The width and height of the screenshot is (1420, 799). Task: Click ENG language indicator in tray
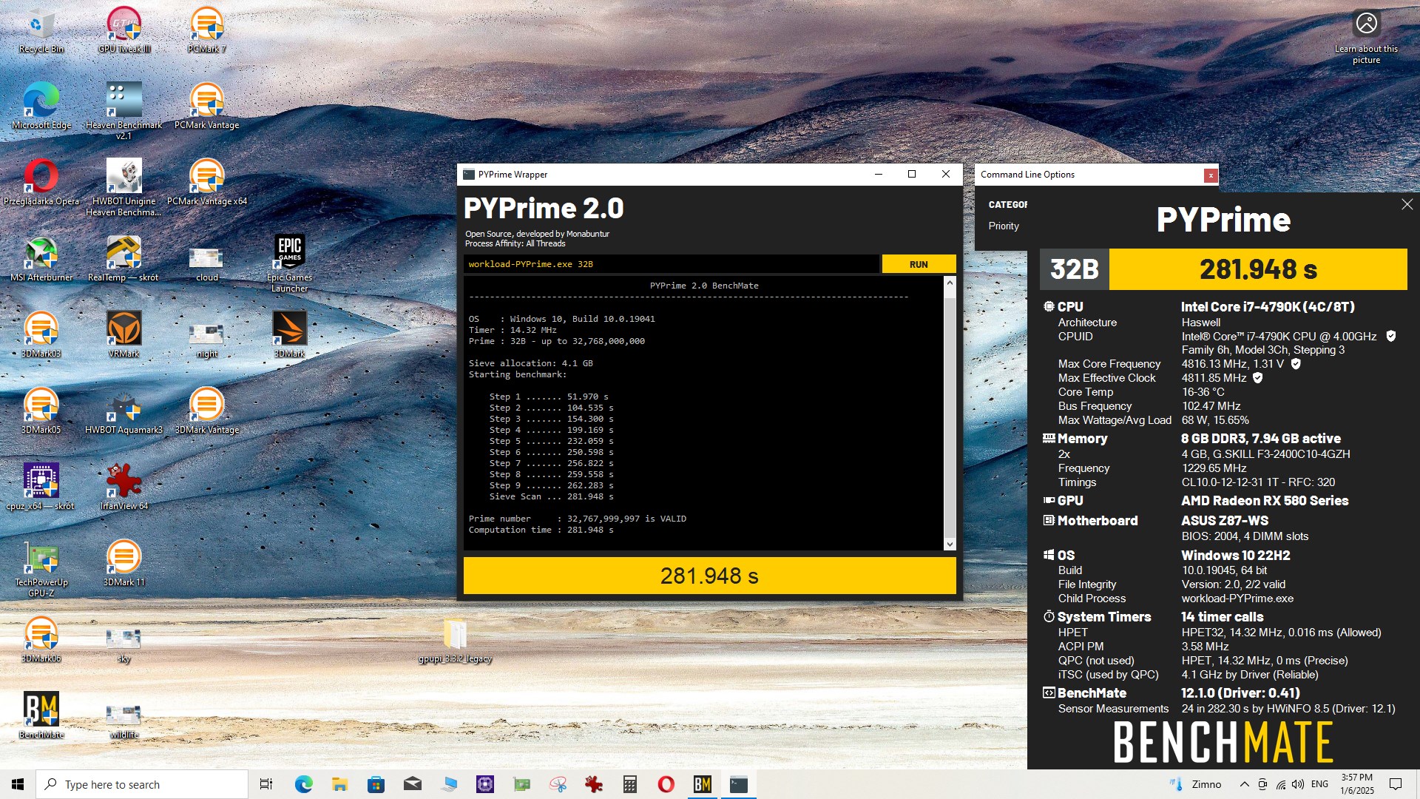coord(1319,784)
